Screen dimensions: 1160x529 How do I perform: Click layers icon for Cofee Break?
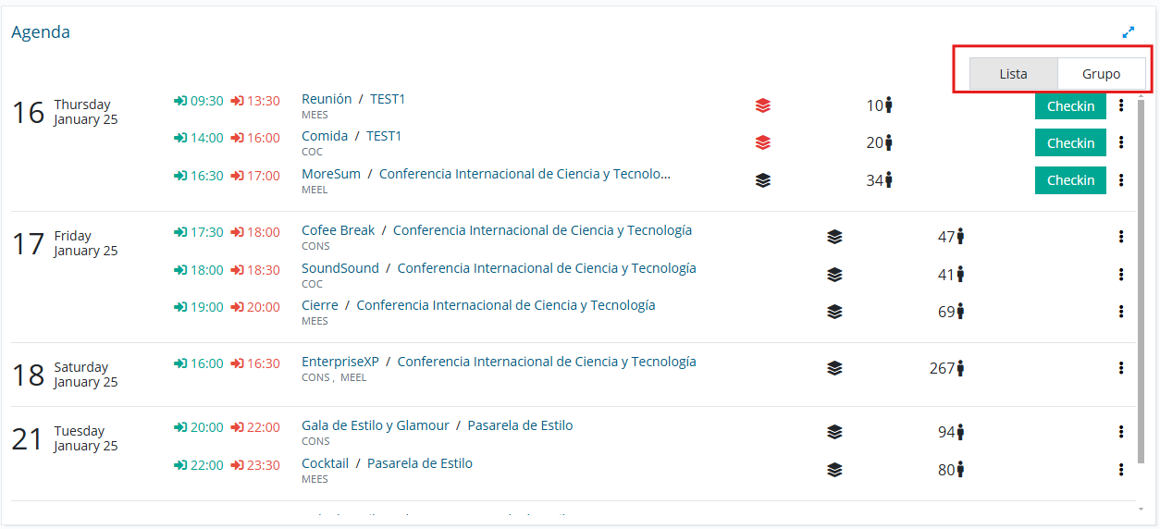pyautogui.click(x=834, y=237)
